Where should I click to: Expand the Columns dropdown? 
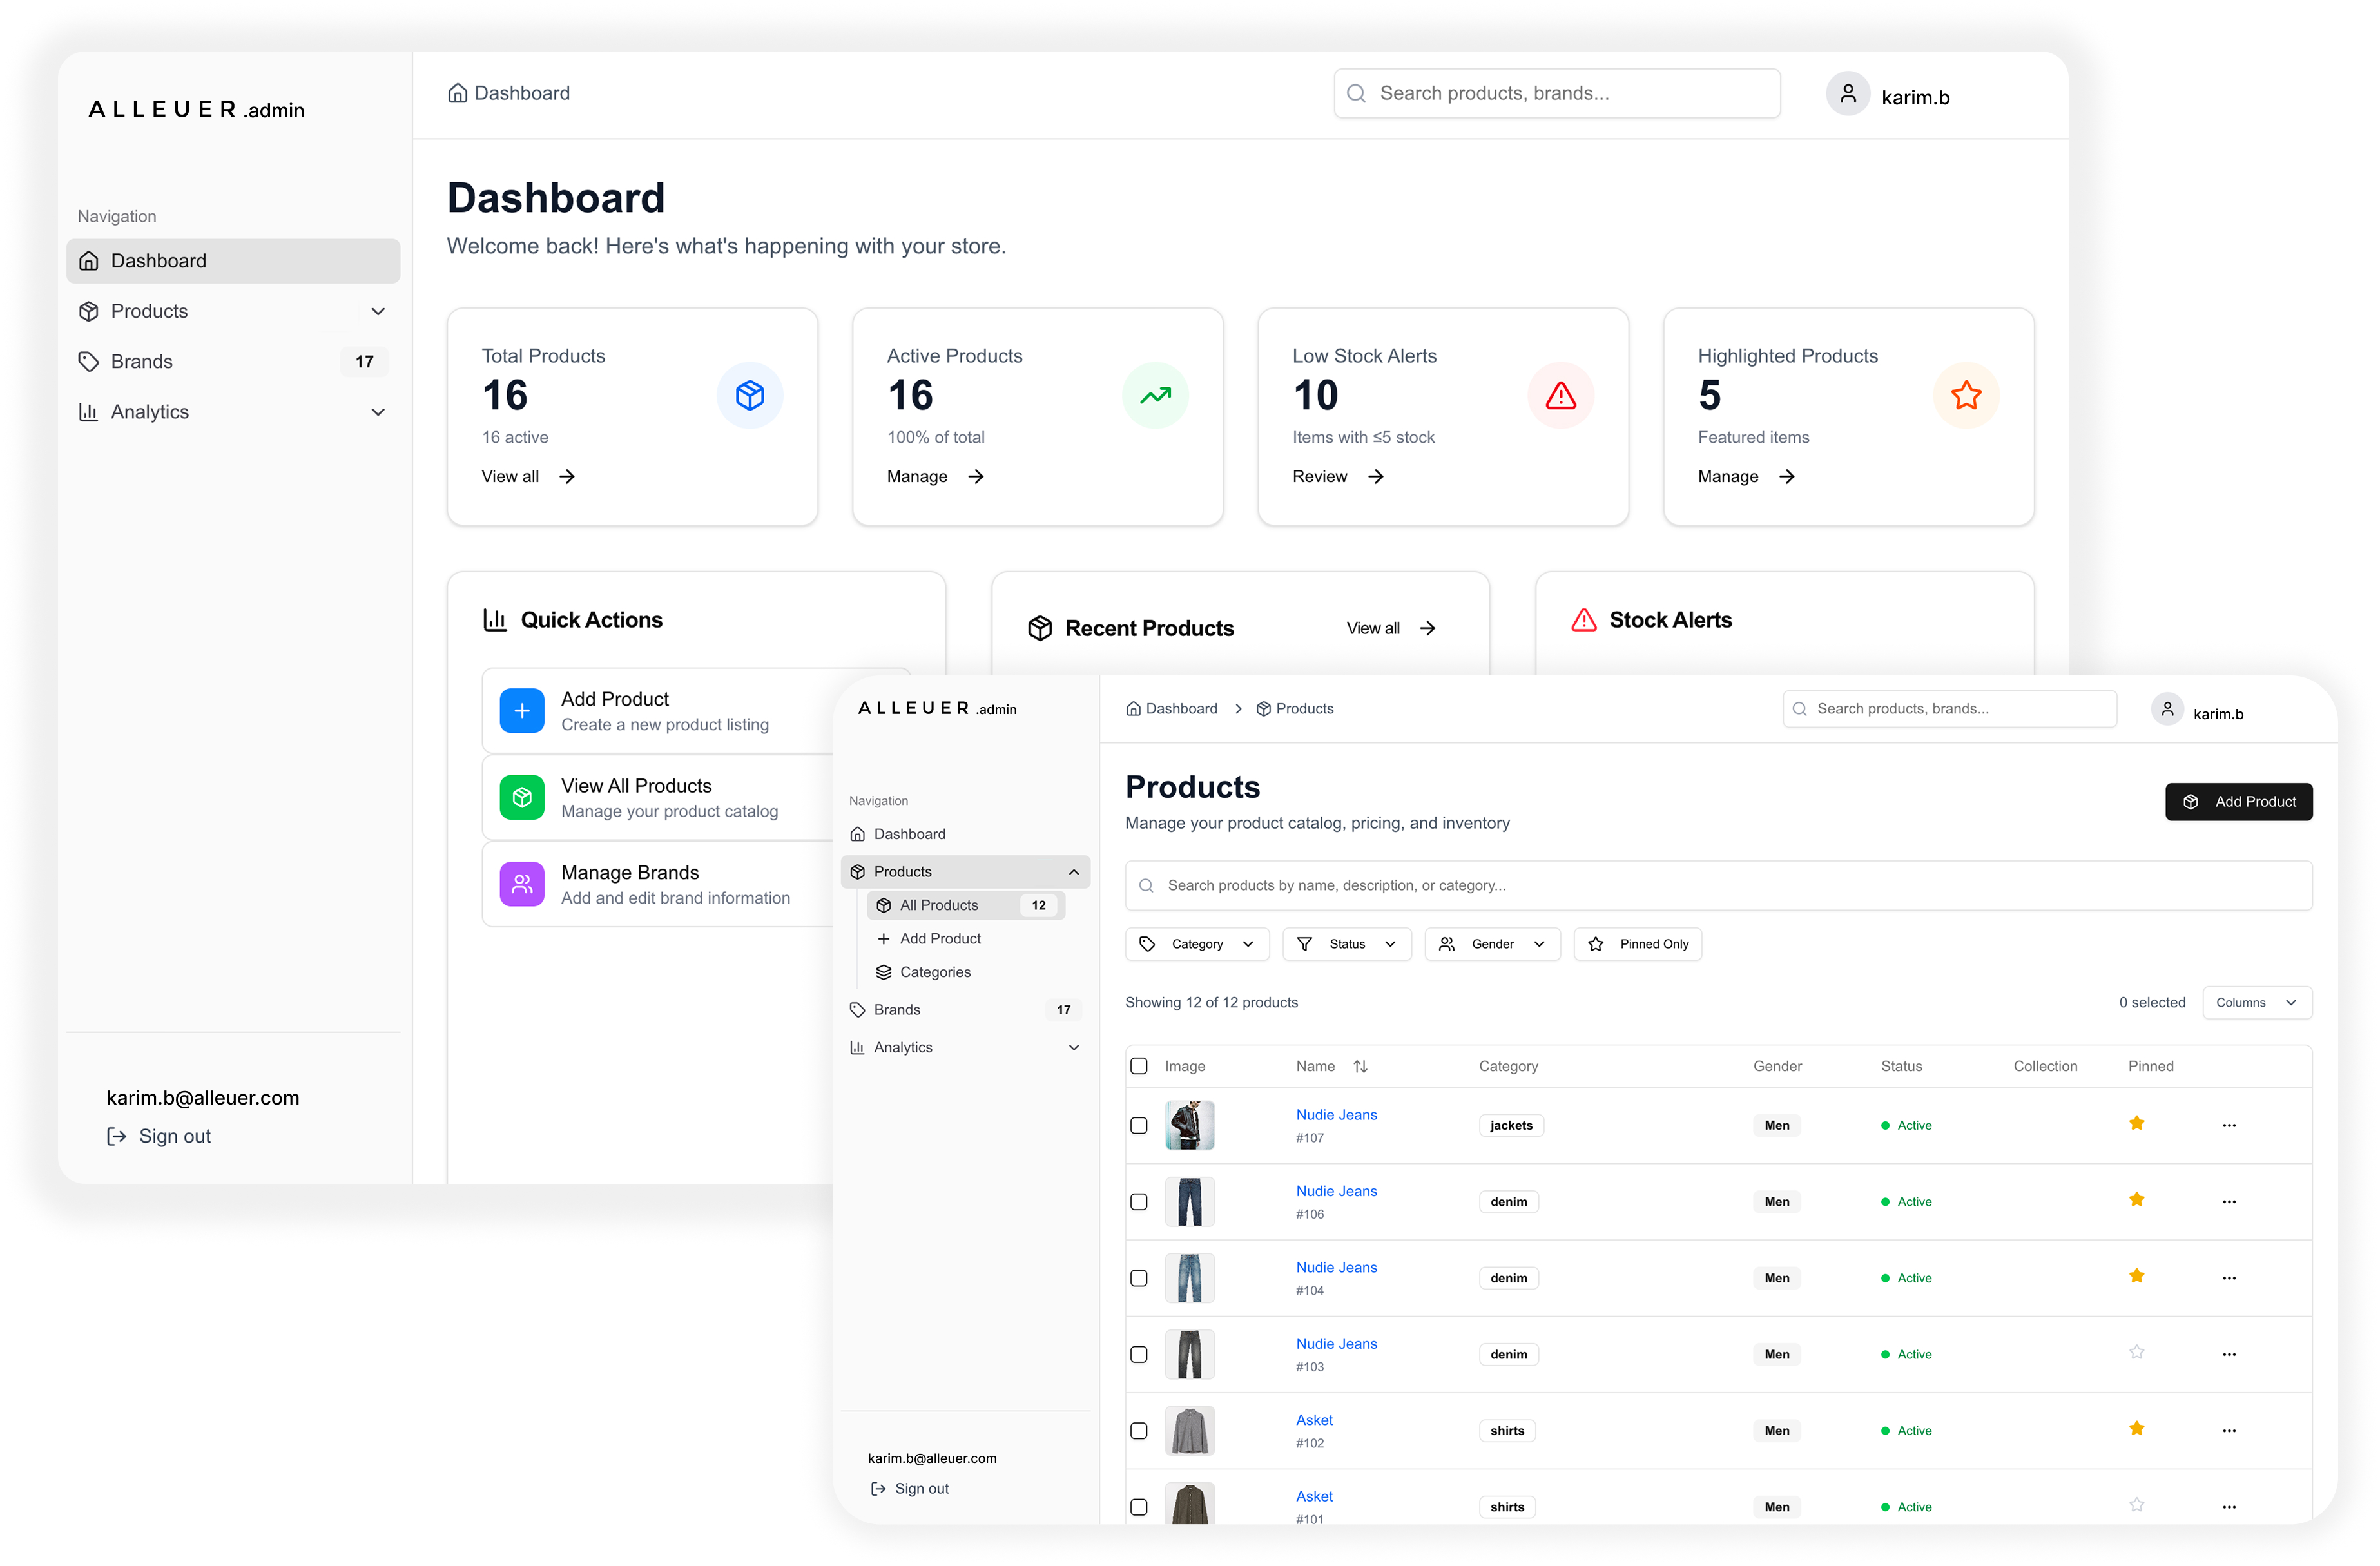tap(2256, 1002)
